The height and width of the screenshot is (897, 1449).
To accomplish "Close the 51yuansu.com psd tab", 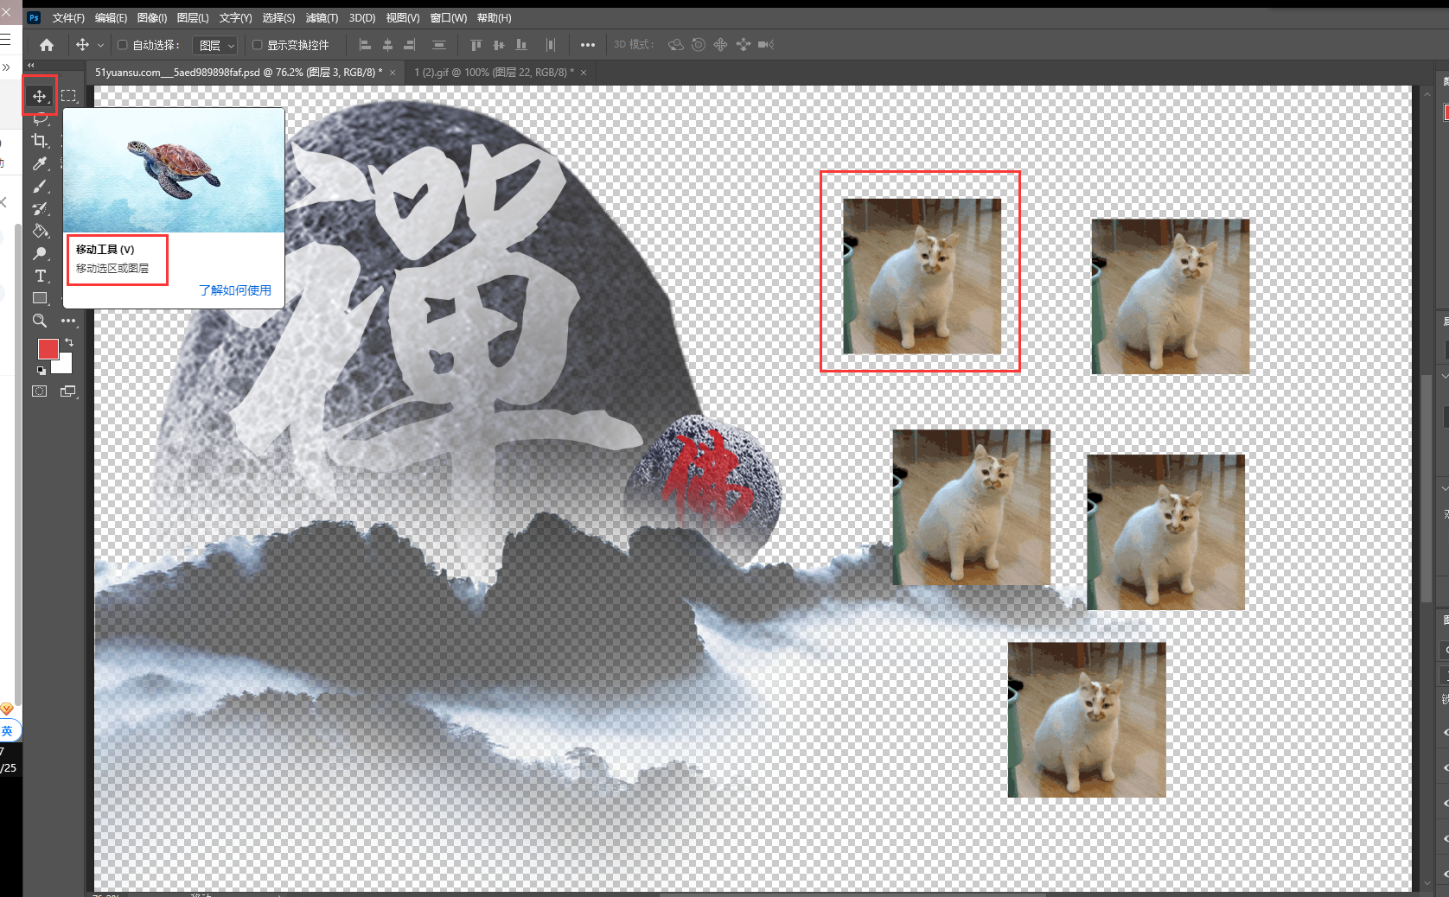I will pos(393,73).
